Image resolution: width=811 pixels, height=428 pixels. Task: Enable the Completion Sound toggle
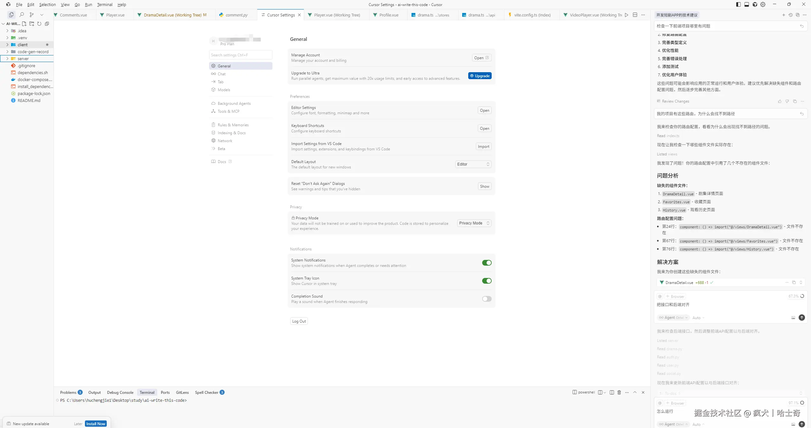[487, 299]
